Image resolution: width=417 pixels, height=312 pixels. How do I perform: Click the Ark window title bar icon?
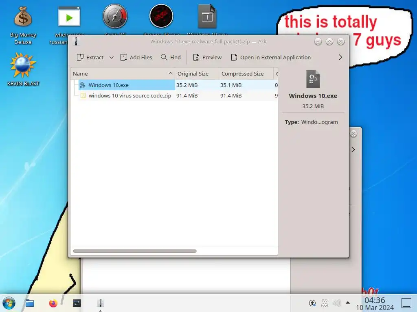tap(76, 42)
